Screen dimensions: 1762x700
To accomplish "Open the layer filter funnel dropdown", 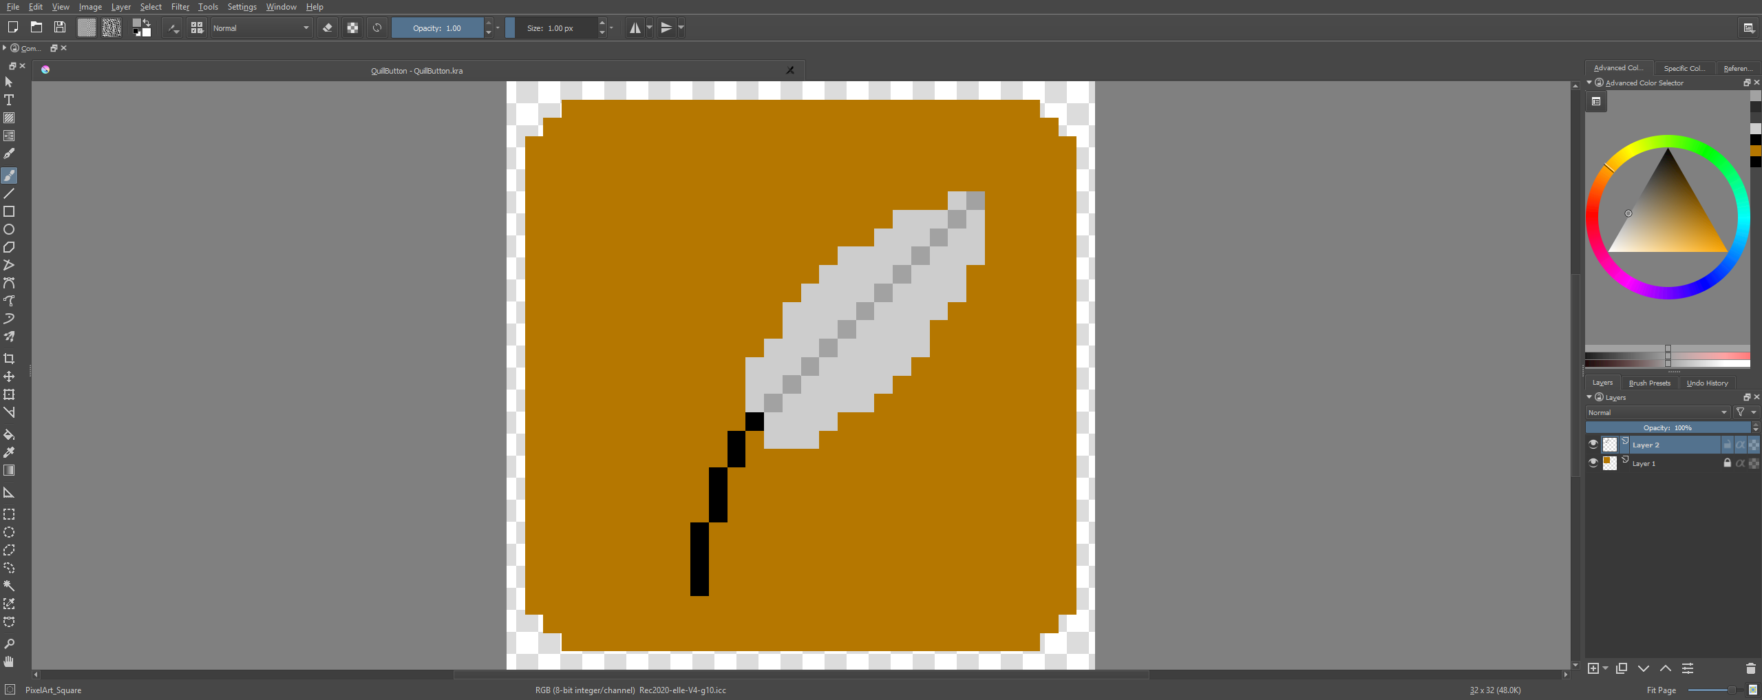I will coord(1745,412).
